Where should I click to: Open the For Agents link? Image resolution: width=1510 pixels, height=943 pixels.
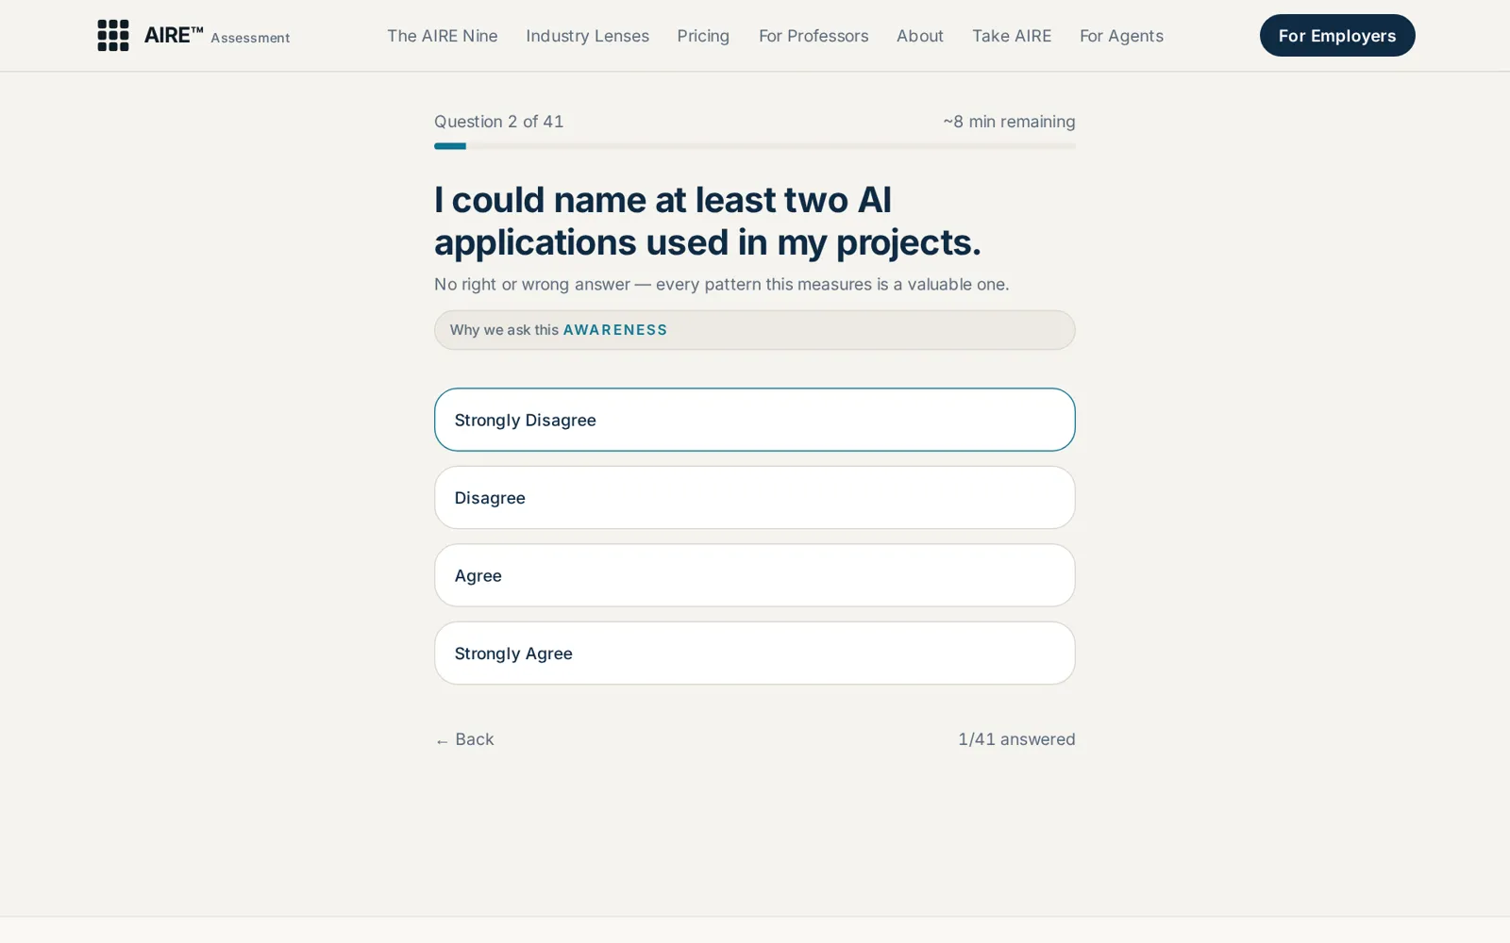click(1121, 36)
